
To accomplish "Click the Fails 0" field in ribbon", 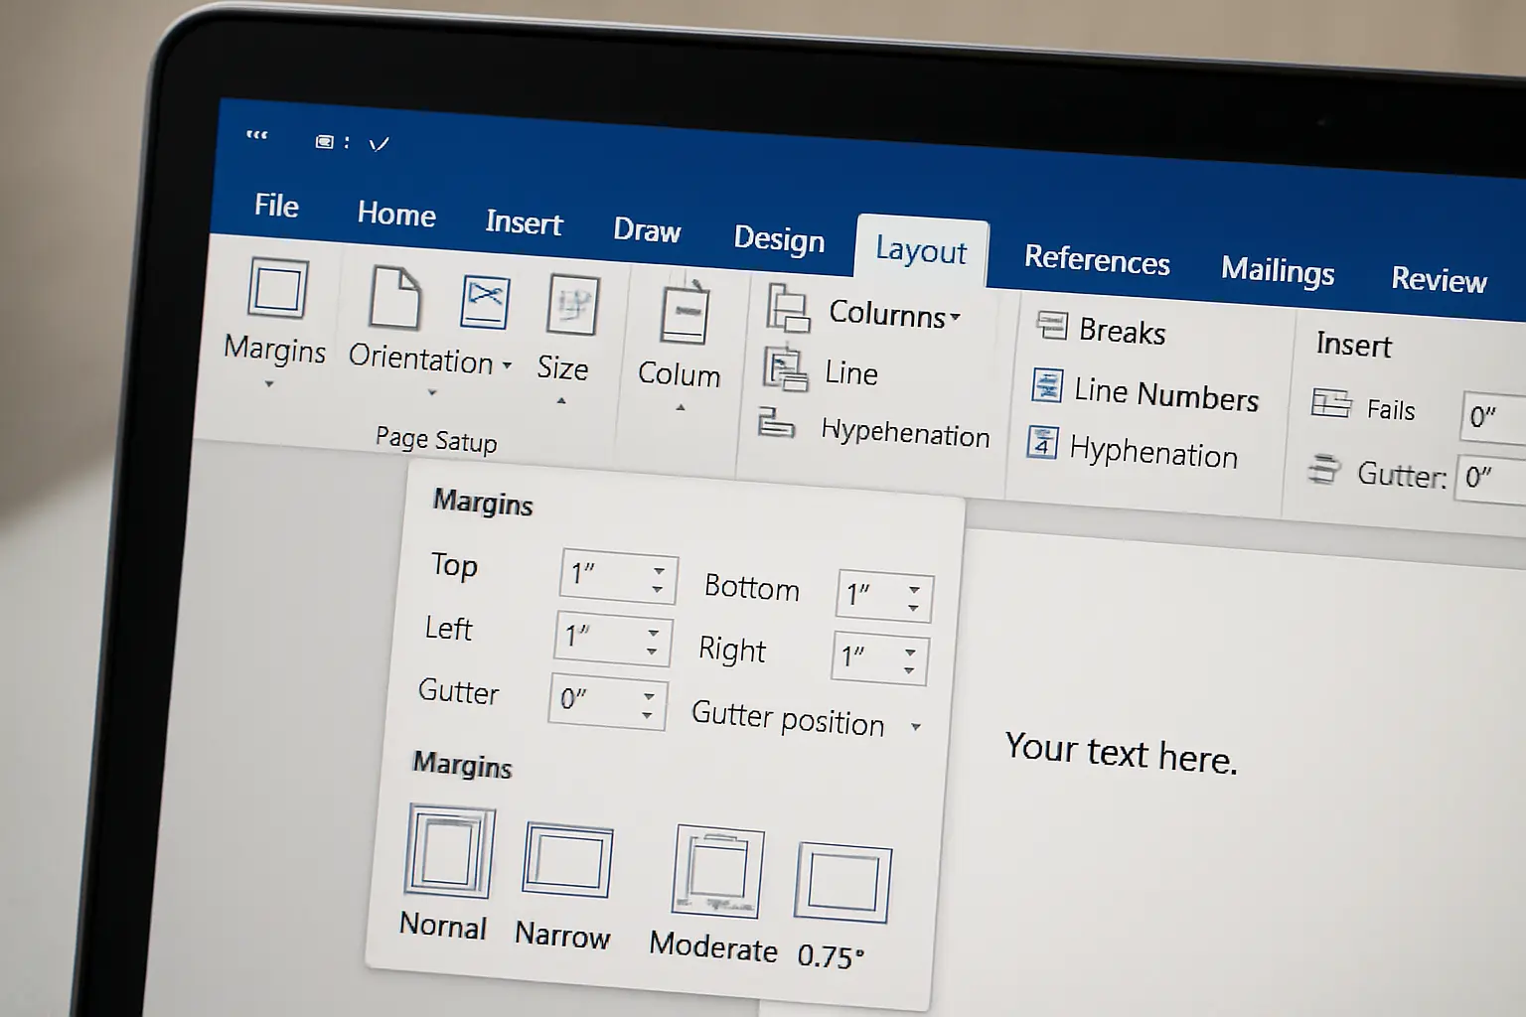I will tap(1493, 417).
